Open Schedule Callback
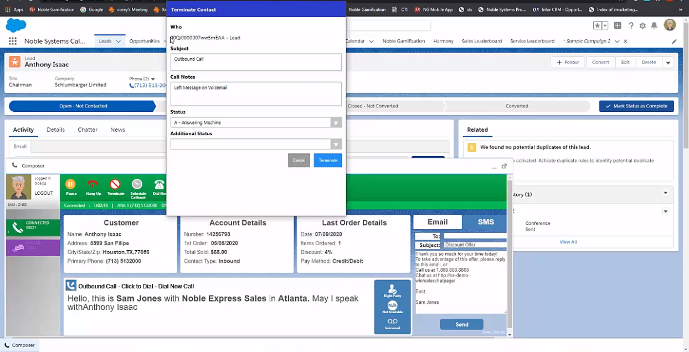The image size is (689, 352). click(137, 185)
